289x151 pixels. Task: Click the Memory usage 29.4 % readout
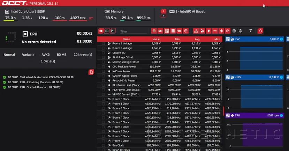pos(127,18)
